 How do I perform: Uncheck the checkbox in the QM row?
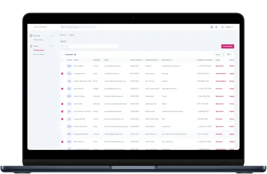tap(62, 73)
